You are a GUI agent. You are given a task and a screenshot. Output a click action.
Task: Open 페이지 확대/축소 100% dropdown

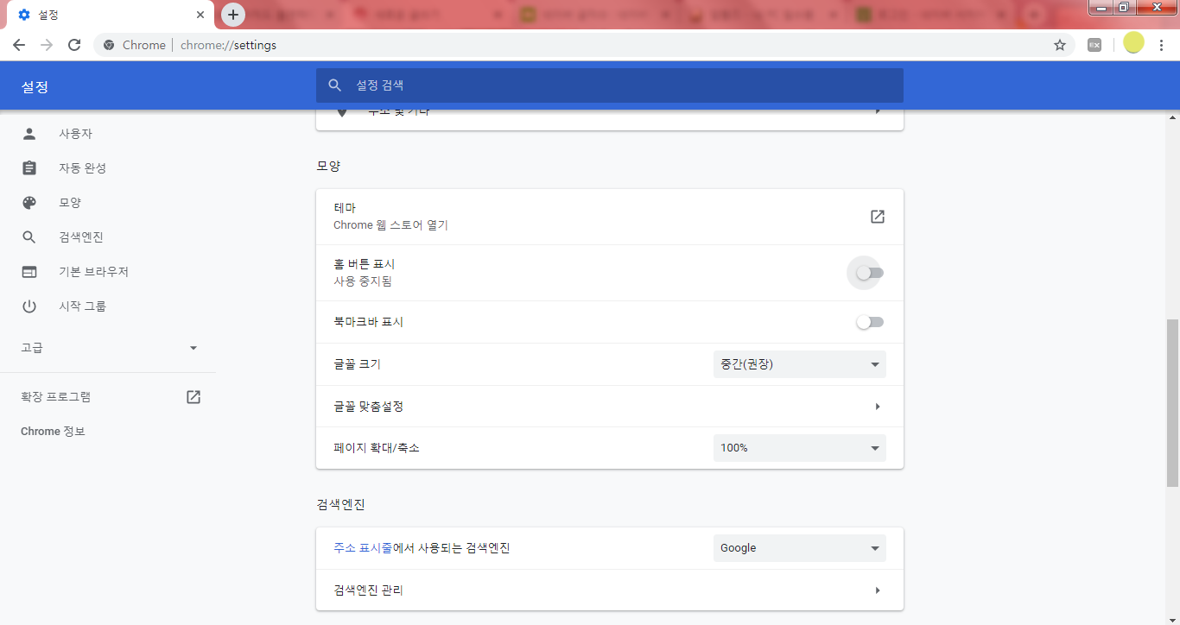coord(800,448)
